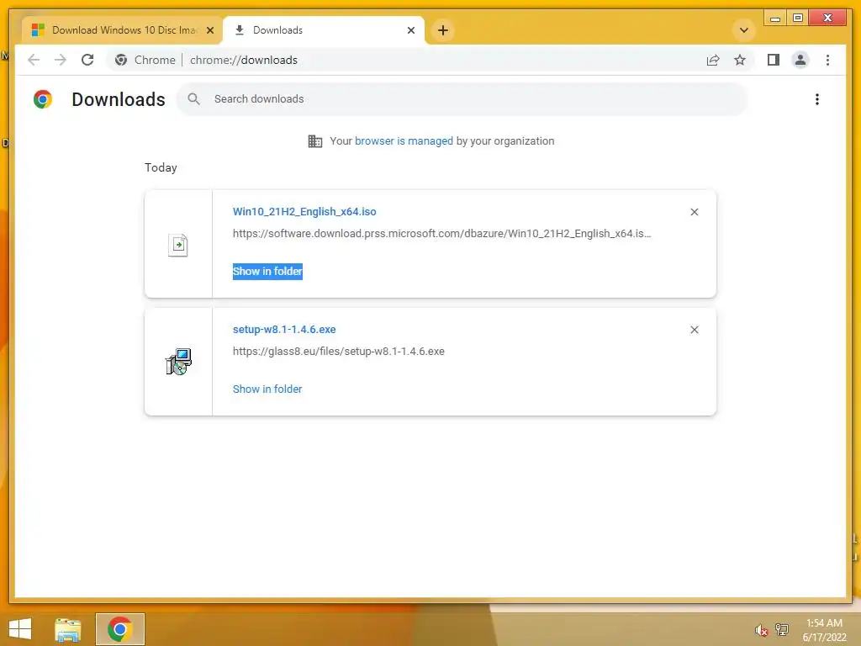
Task: Click the search magnifier icon
Action: click(x=193, y=99)
